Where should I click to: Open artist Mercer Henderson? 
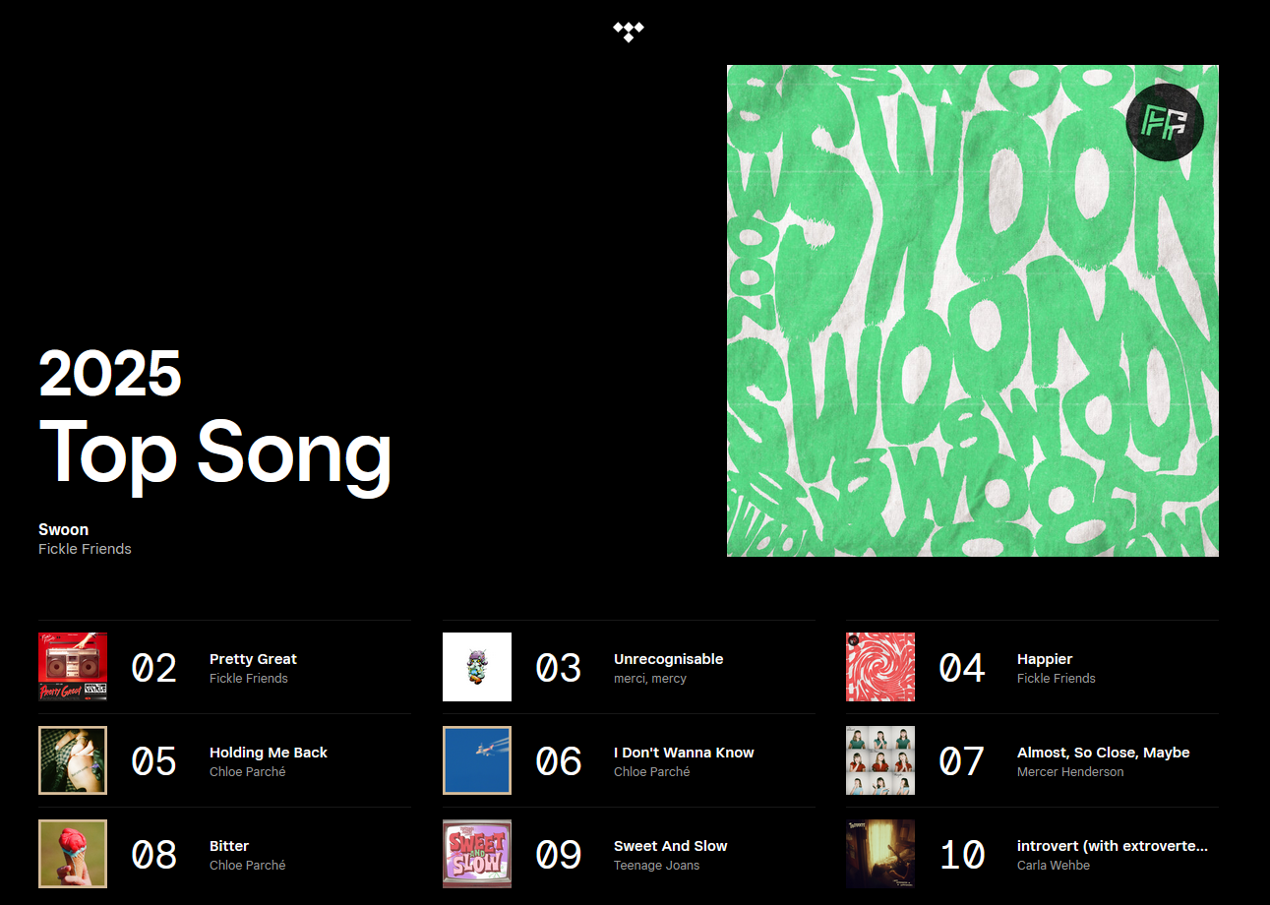pos(1070,772)
